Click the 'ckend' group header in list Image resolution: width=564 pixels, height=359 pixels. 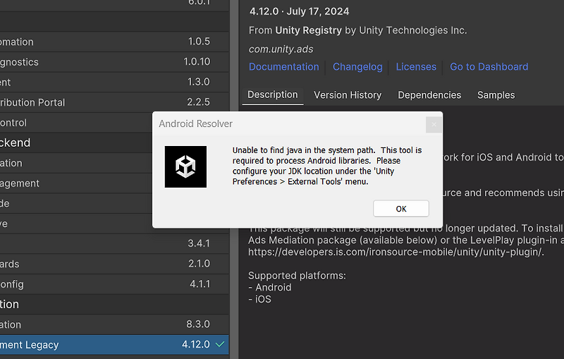pos(76,142)
